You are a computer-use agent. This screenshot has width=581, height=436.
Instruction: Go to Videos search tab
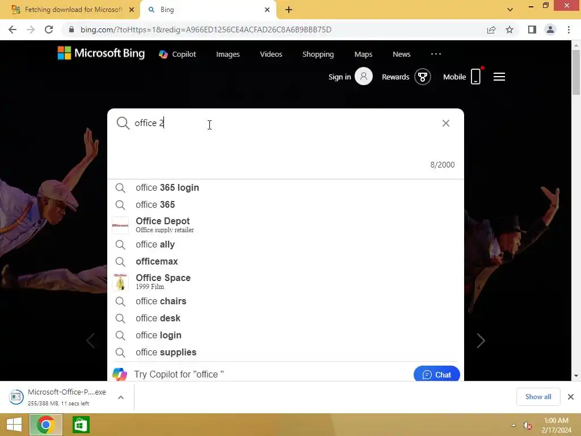coord(271,54)
